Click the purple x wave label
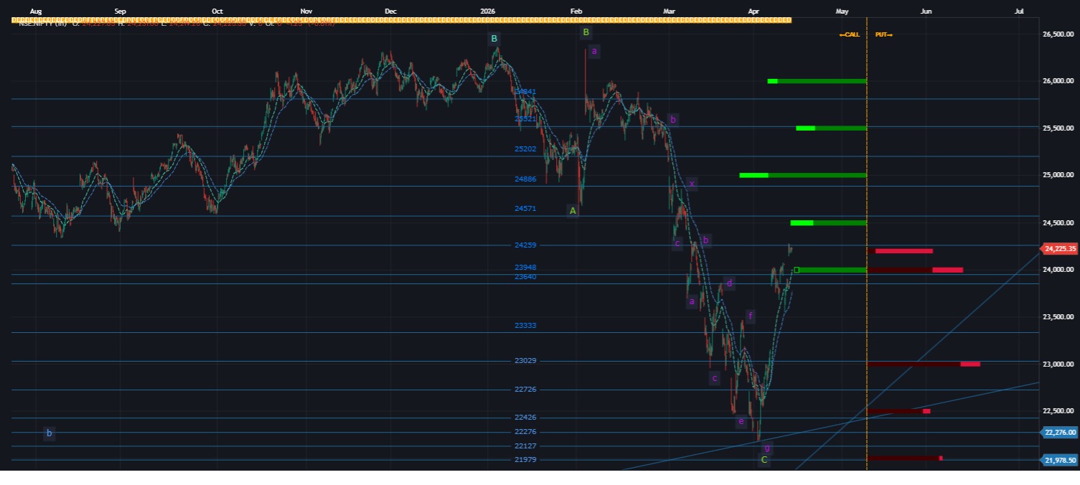1080x485 pixels. [x=692, y=183]
